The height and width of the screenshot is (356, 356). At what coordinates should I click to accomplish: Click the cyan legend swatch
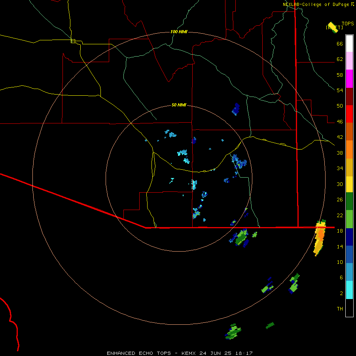[349, 290]
